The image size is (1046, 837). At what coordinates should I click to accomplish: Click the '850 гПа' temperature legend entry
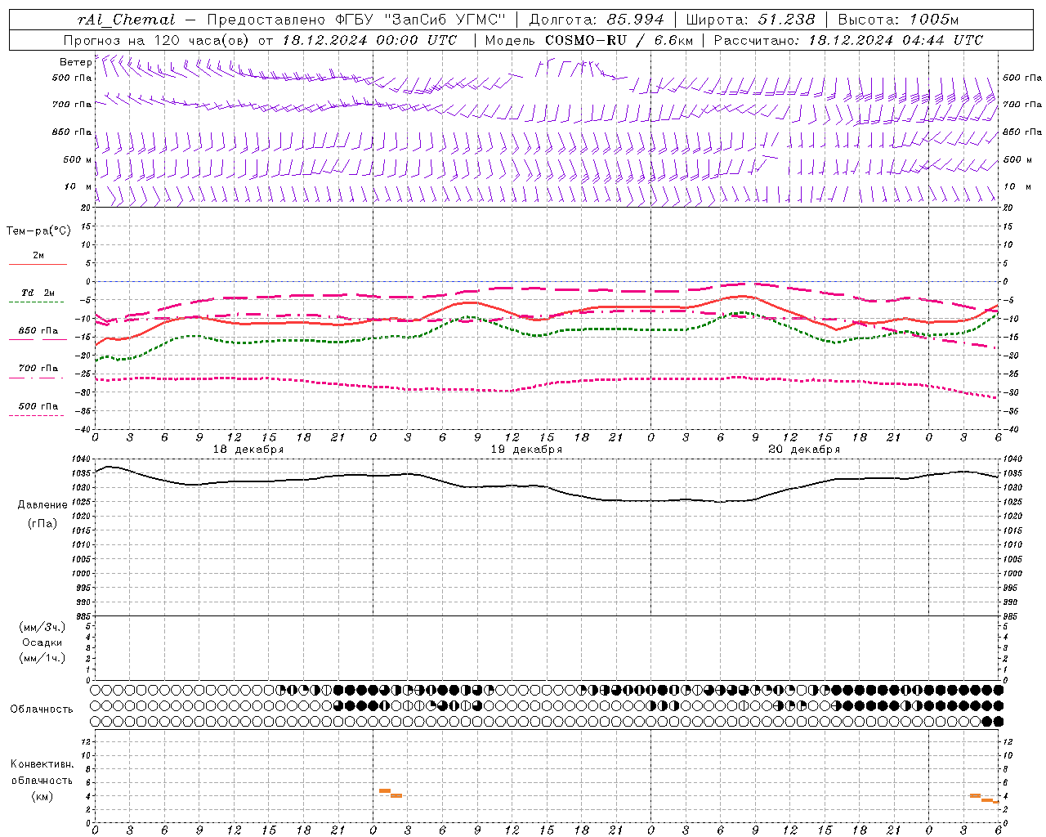(38, 331)
